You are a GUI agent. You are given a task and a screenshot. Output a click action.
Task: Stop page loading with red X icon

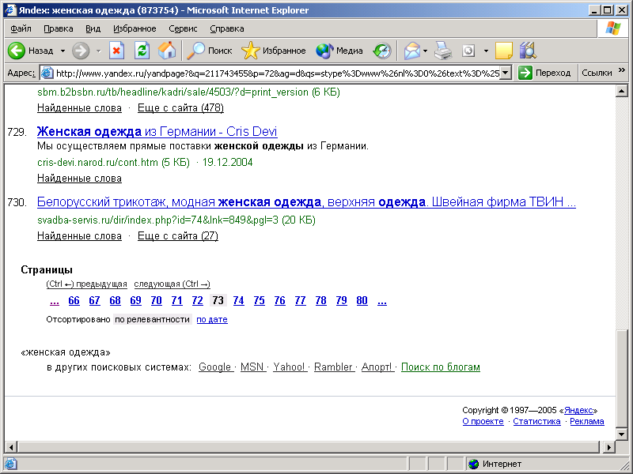pos(116,51)
